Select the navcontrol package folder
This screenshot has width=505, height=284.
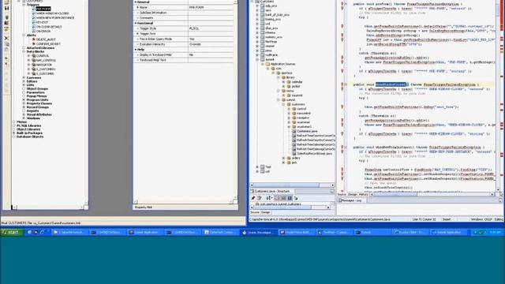[x=303, y=114]
